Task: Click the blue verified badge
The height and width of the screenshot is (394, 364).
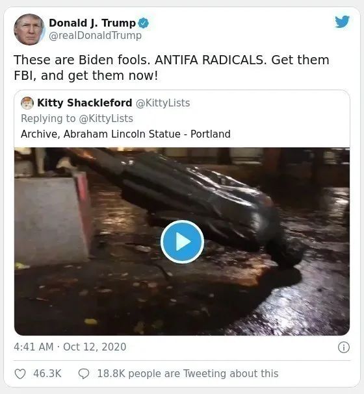Action: pyautogui.click(x=144, y=23)
